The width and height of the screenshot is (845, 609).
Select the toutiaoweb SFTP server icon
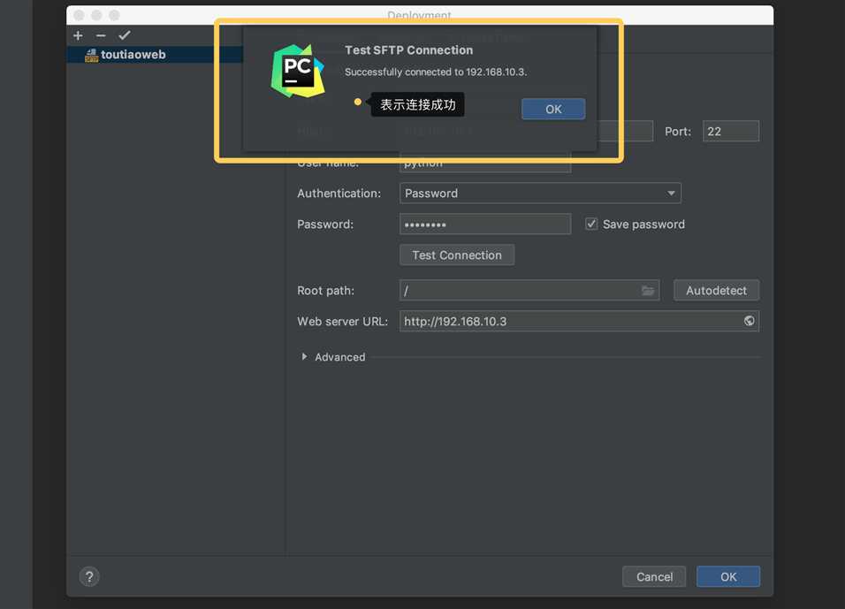click(x=92, y=55)
